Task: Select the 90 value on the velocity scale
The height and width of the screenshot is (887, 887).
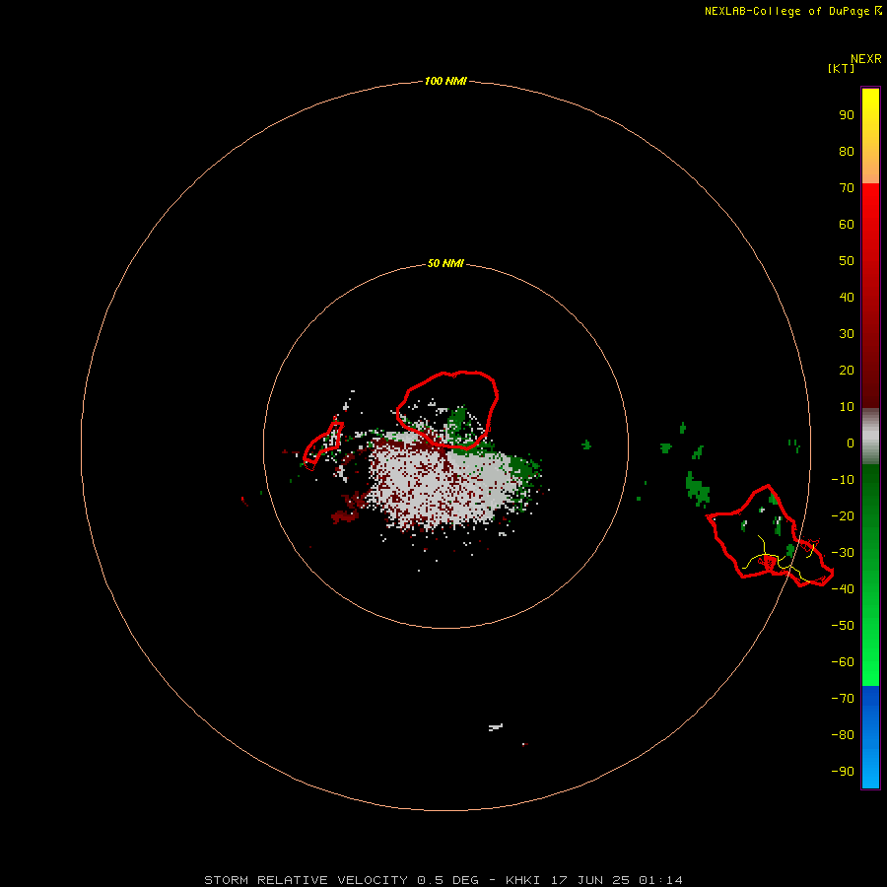Action: (x=847, y=115)
